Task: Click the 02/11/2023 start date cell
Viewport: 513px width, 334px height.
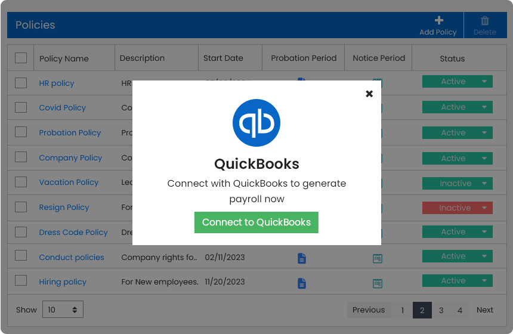Action: tap(225, 258)
